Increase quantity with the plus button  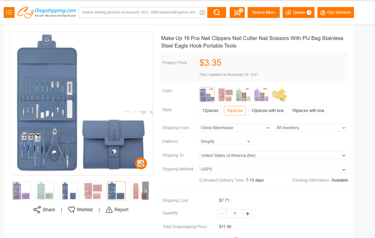[248, 214]
